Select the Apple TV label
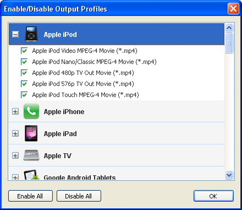This screenshot has width=242, height=210. coord(58,156)
